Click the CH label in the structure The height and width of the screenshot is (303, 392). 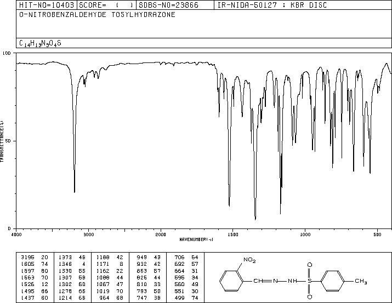(258, 281)
